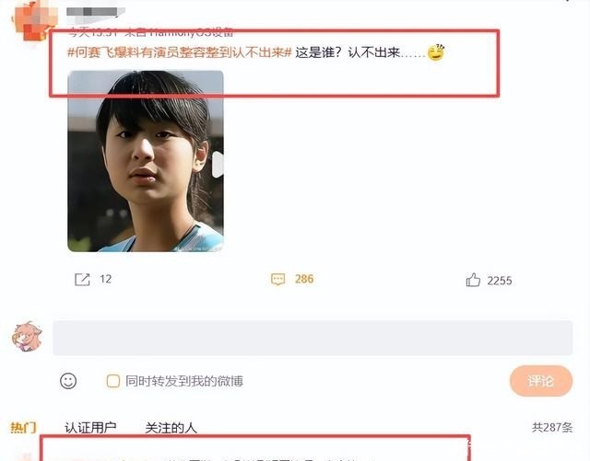Open comments via the speech bubble icon
The height and width of the screenshot is (461, 590).
click(278, 279)
